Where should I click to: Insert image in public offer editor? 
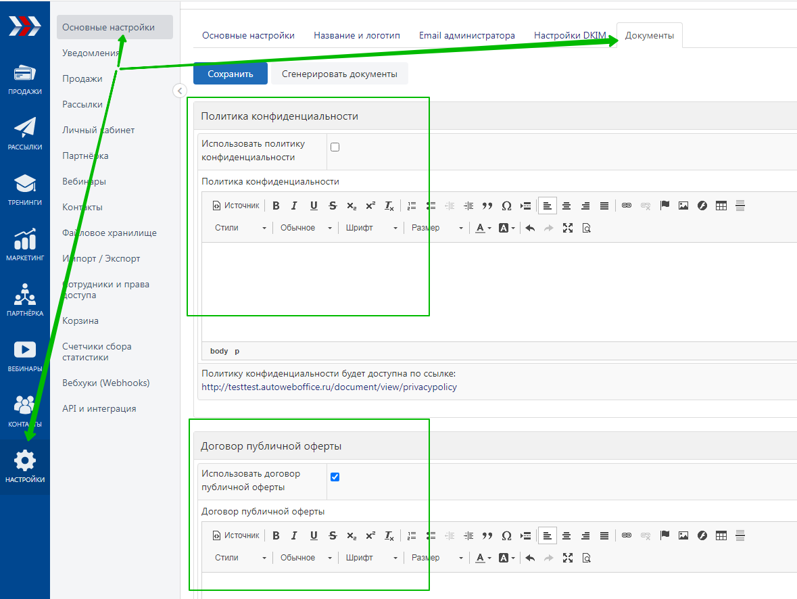pos(683,535)
